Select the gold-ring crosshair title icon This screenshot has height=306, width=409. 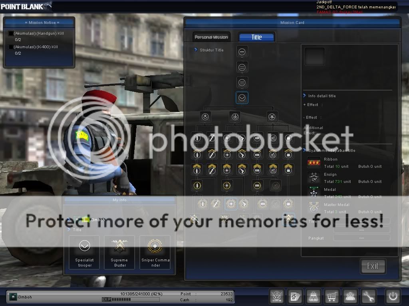click(227, 186)
